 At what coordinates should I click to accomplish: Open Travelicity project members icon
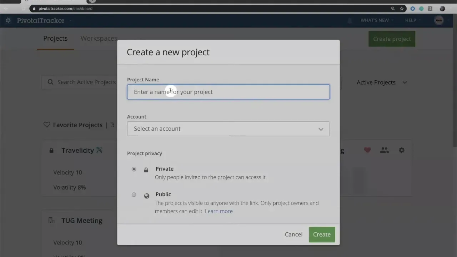click(384, 150)
